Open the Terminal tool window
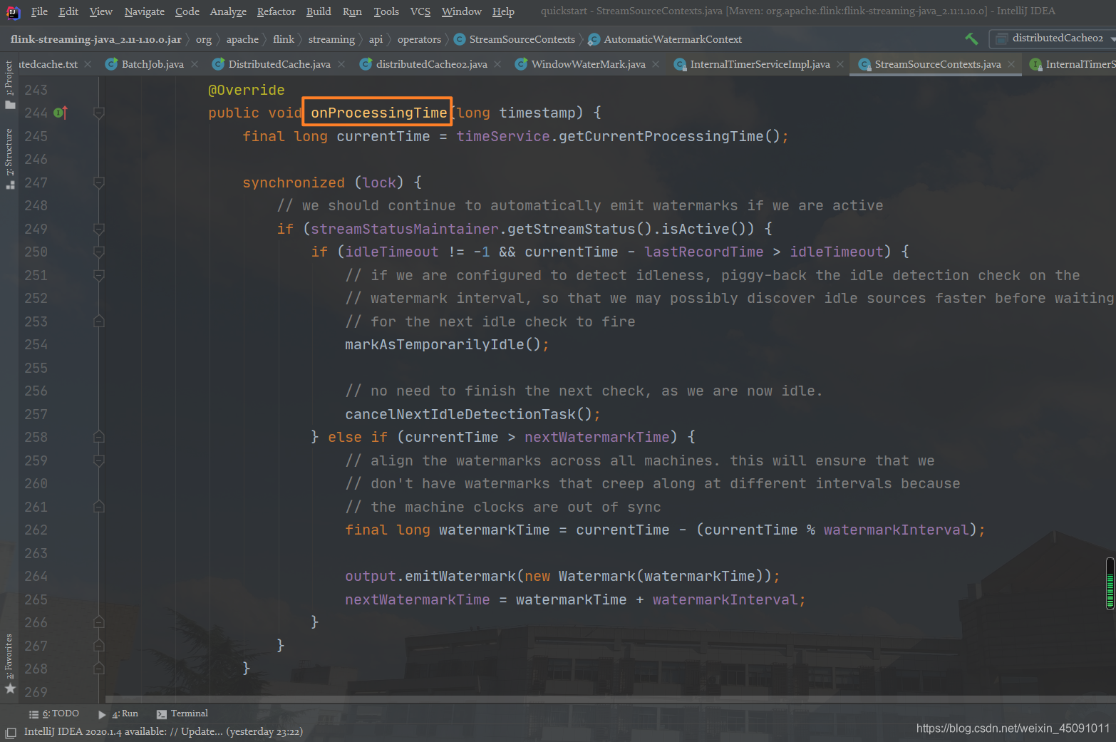 182,713
